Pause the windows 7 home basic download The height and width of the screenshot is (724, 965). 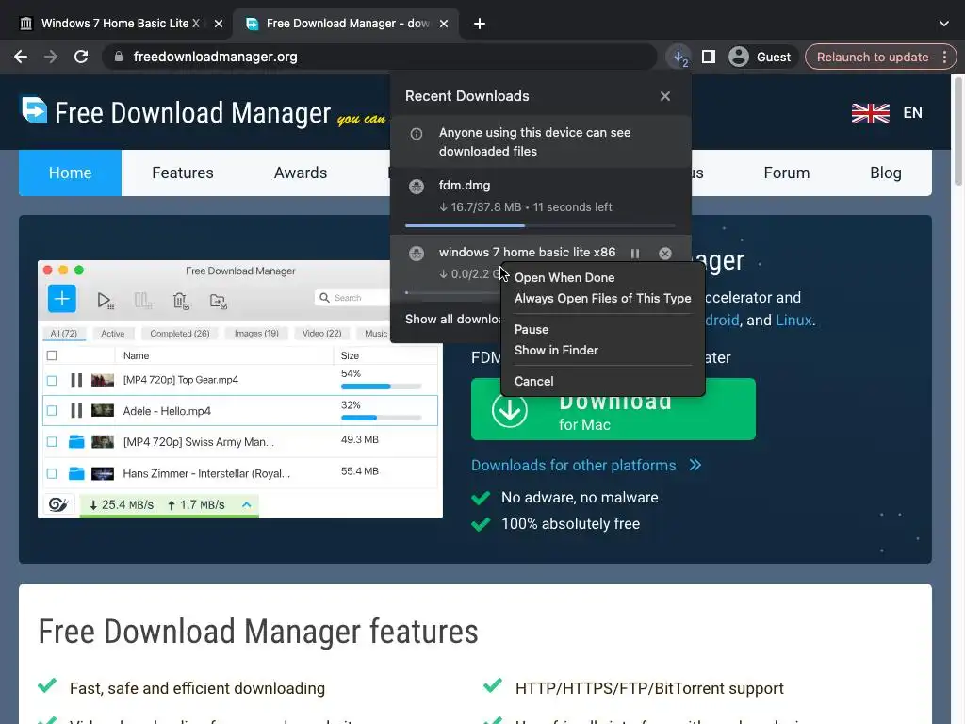pos(635,253)
